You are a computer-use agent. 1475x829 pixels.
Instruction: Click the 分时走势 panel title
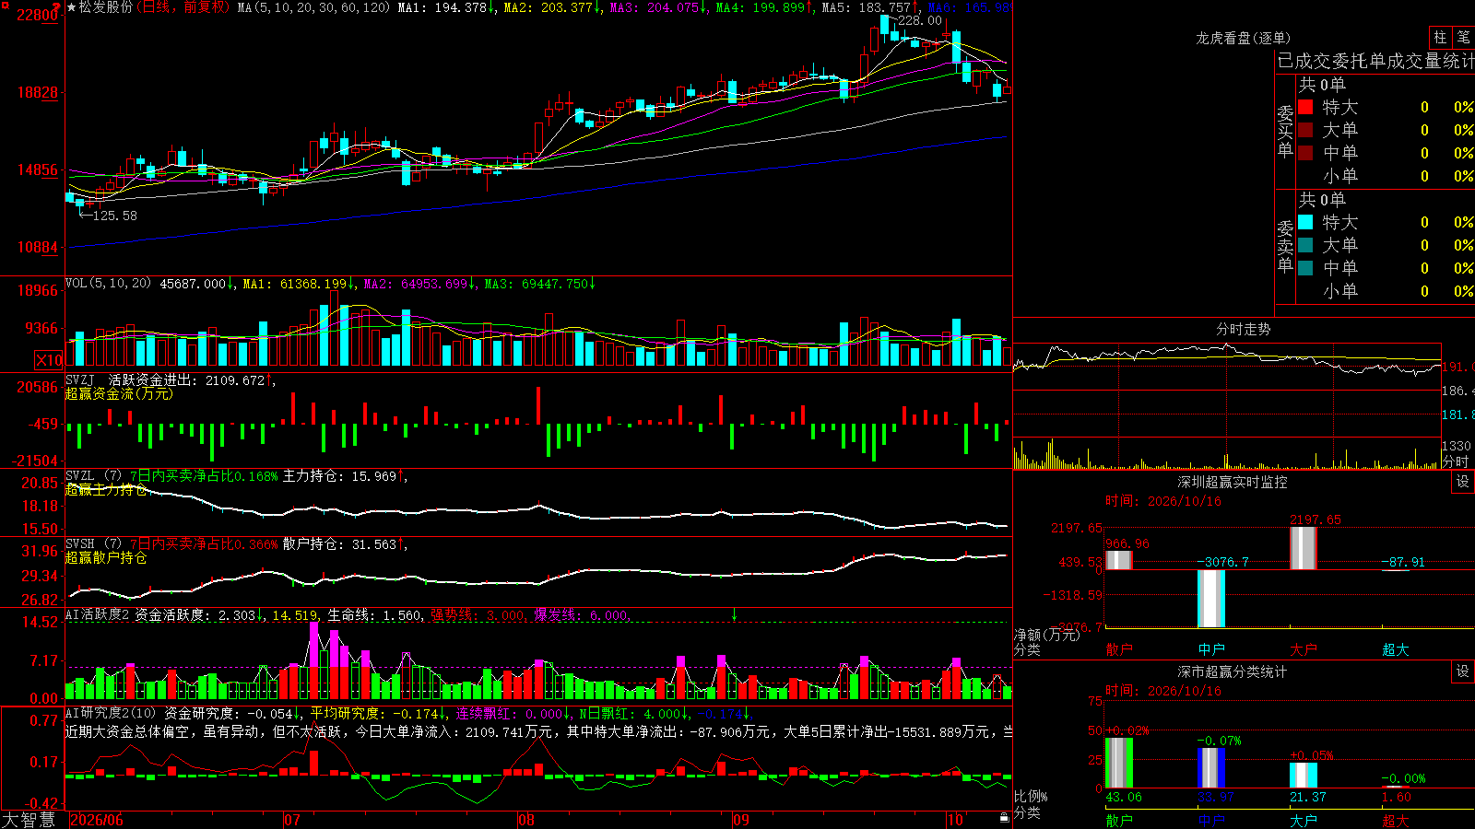1243,329
